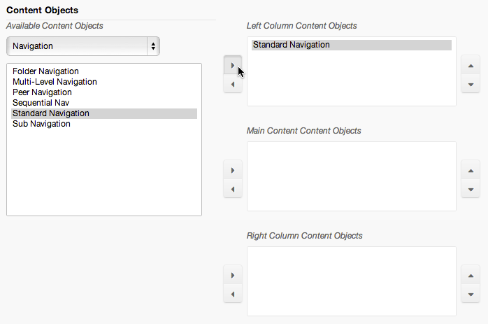Add selected object to Main Content list
The height and width of the screenshot is (324, 488).
tap(233, 170)
